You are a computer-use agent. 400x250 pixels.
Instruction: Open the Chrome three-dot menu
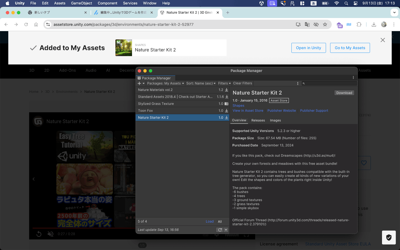point(394,25)
